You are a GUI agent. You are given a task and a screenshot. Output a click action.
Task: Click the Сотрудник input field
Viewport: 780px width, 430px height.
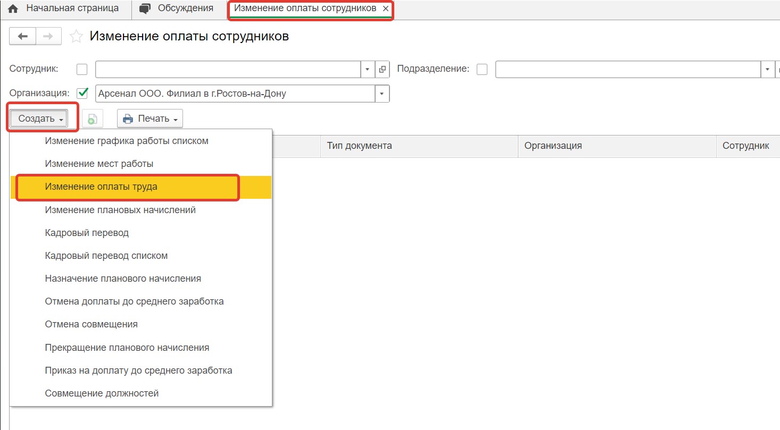coord(228,70)
